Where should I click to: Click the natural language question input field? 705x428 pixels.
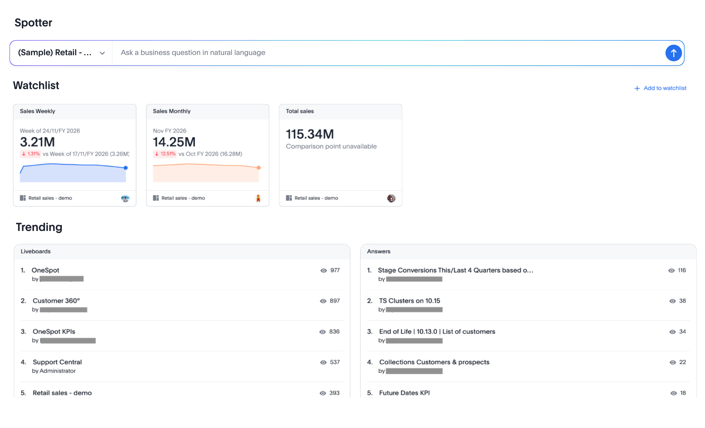coord(387,53)
